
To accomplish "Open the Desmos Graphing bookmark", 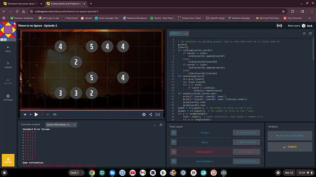I will pyautogui.click(x=22, y=18).
